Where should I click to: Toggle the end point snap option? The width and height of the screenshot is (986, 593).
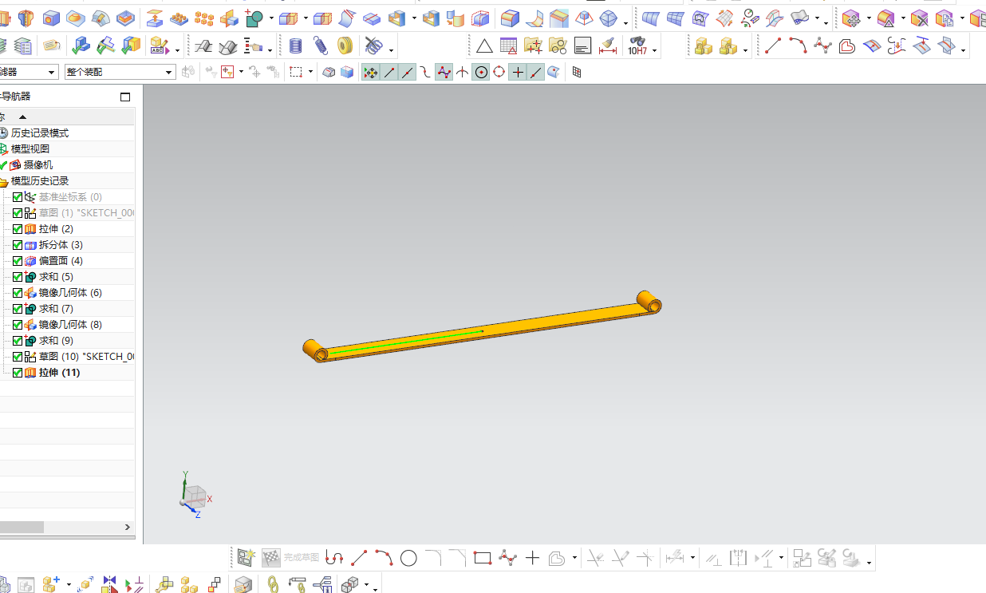[389, 73]
